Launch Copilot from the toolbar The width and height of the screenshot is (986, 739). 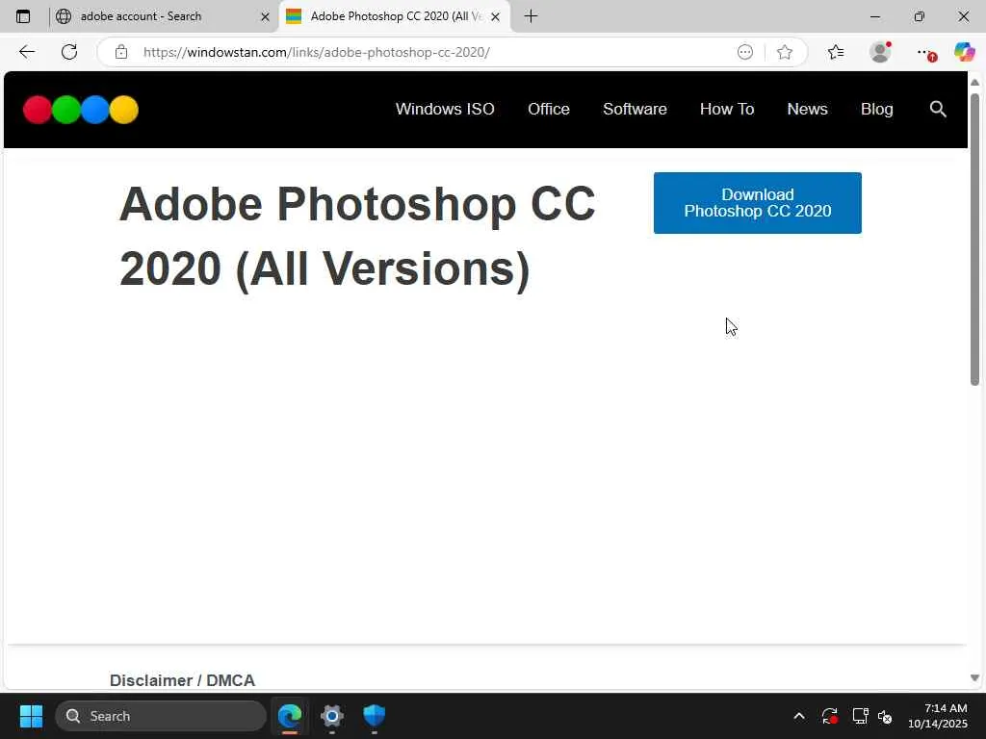964,52
